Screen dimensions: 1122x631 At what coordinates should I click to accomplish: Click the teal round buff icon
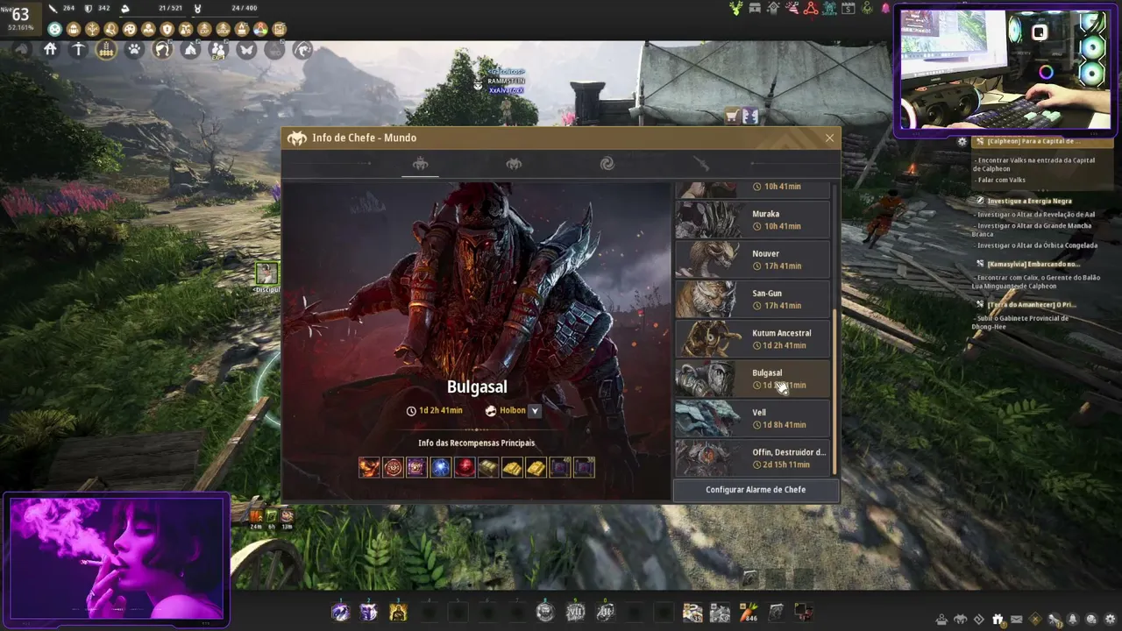[54, 30]
